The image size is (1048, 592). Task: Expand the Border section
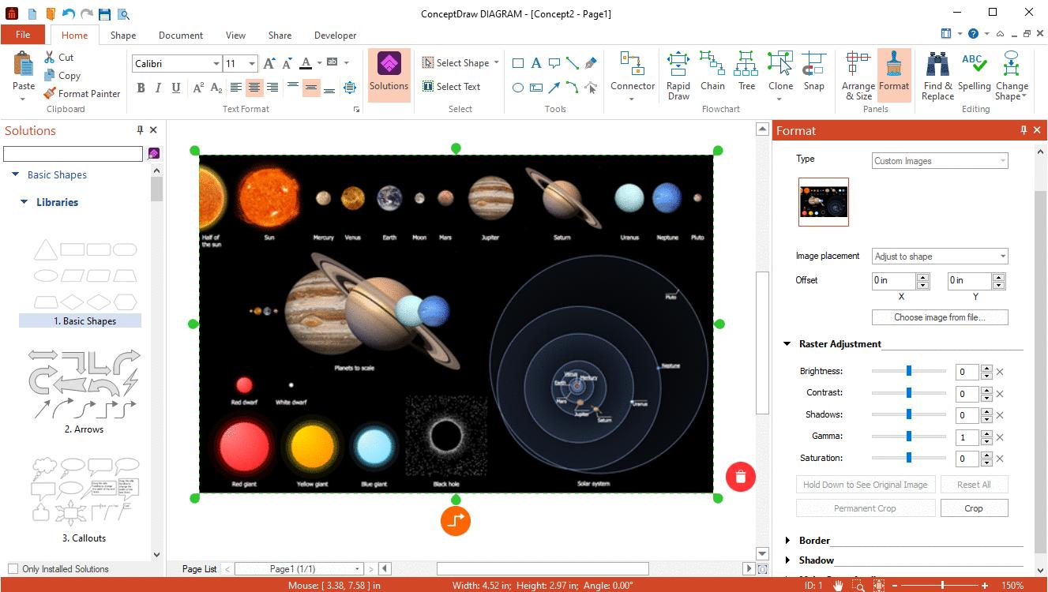click(787, 541)
